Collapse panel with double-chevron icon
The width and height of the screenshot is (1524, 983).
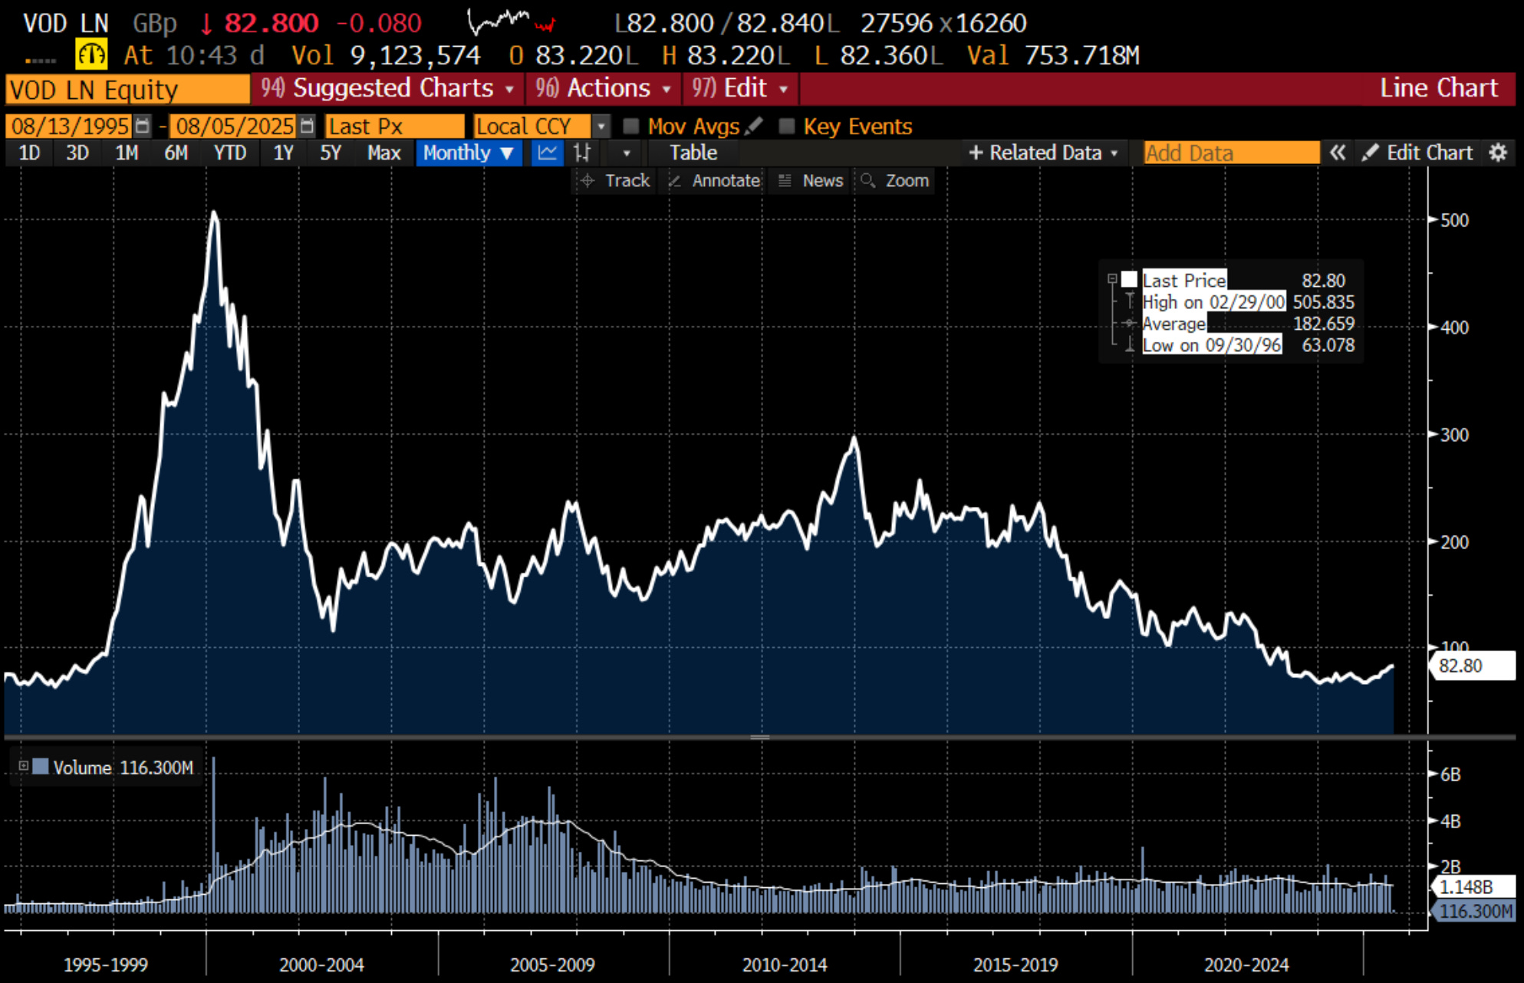(x=1338, y=153)
